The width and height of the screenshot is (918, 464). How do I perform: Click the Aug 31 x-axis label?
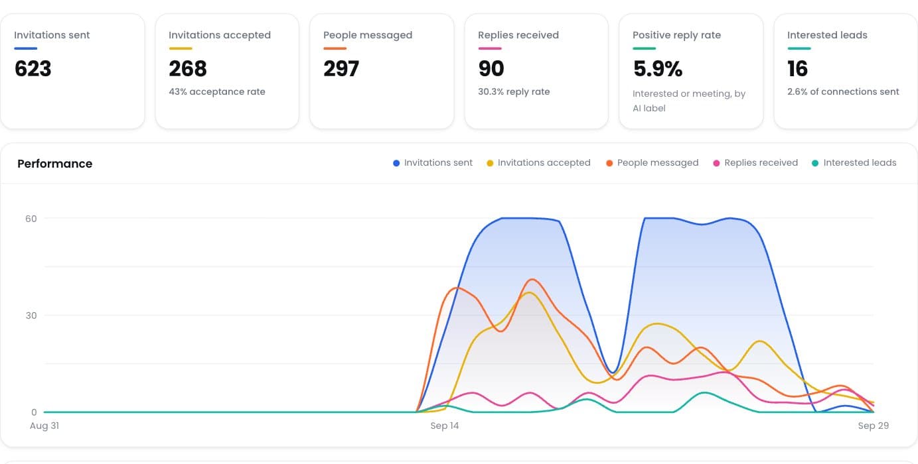[44, 426]
